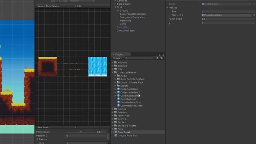This screenshot has width=256, height=144.
Task: Collapse the CollectableGem folder
Action: click(113, 72)
